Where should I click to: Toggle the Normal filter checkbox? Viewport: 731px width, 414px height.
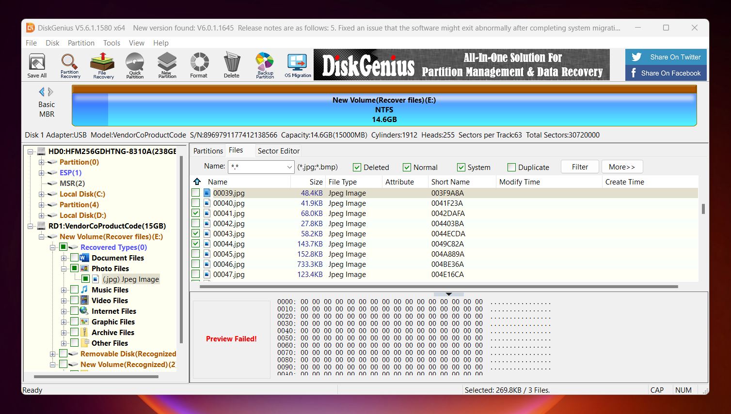click(x=407, y=167)
